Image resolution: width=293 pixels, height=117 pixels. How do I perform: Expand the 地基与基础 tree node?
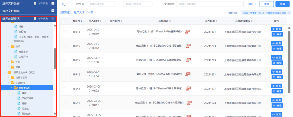(x=9, y=78)
